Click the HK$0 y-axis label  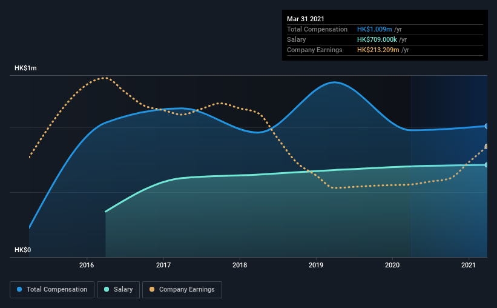tap(23, 250)
